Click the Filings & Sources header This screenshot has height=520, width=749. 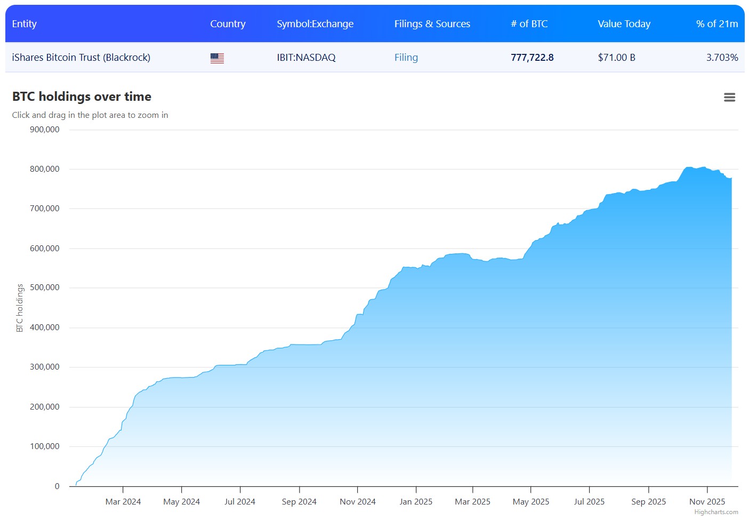pos(432,24)
